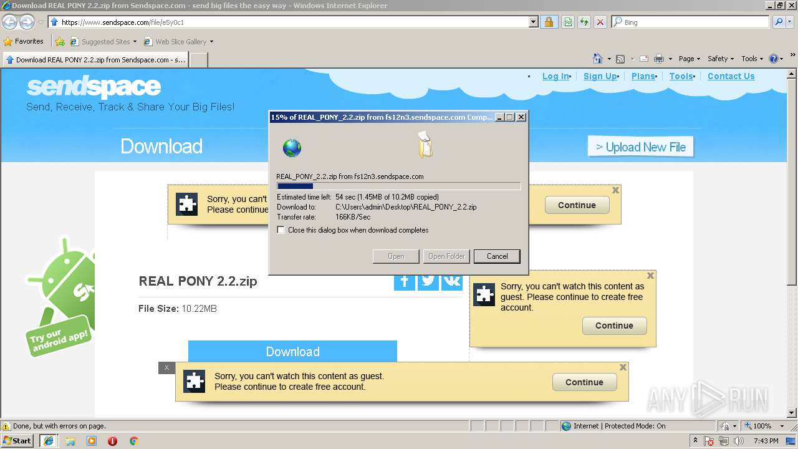Open the Tools menu in command bar
Image resolution: width=798 pixels, height=449 pixels.
point(752,59)
